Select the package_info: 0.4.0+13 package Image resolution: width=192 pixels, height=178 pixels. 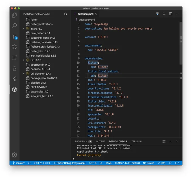45,78
